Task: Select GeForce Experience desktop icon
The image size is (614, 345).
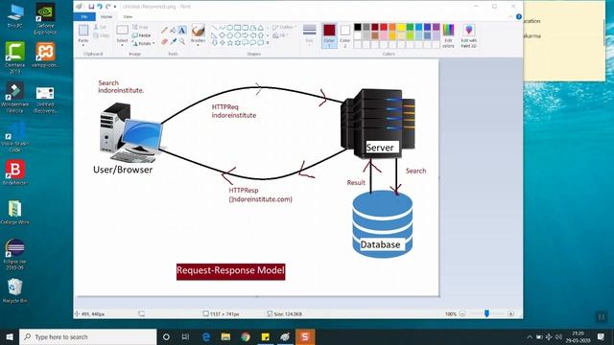Action: [x=45, y=19]
